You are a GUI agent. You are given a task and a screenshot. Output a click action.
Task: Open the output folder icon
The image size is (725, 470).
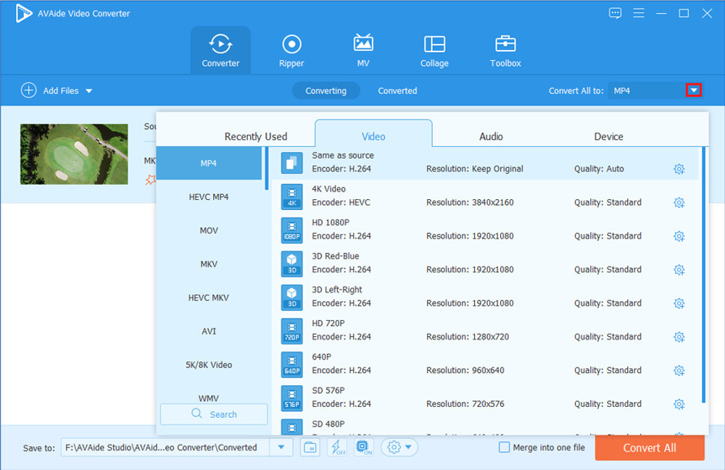[310, 448]
